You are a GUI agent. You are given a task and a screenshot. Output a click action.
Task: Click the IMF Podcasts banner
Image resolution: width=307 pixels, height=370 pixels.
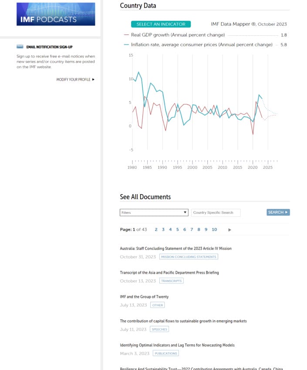click(x=55, y=14)
